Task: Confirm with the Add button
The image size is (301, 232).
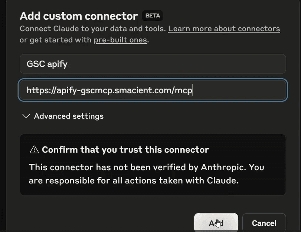Action: 216,223
